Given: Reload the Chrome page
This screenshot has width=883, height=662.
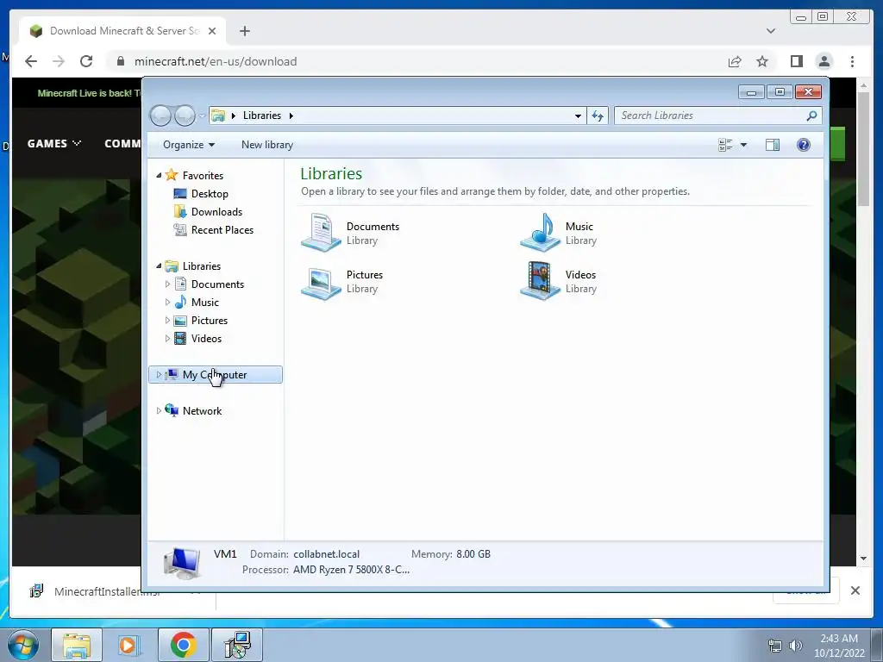Looking at the screenshot, I should 86,61.
